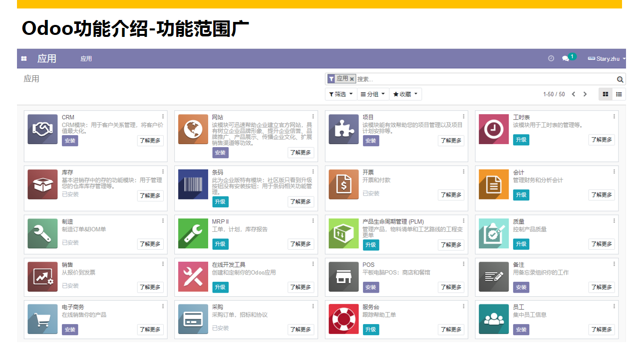Go to previous page of apps
The width and height of the screenshot is (639, 359).
click(574, 94)
